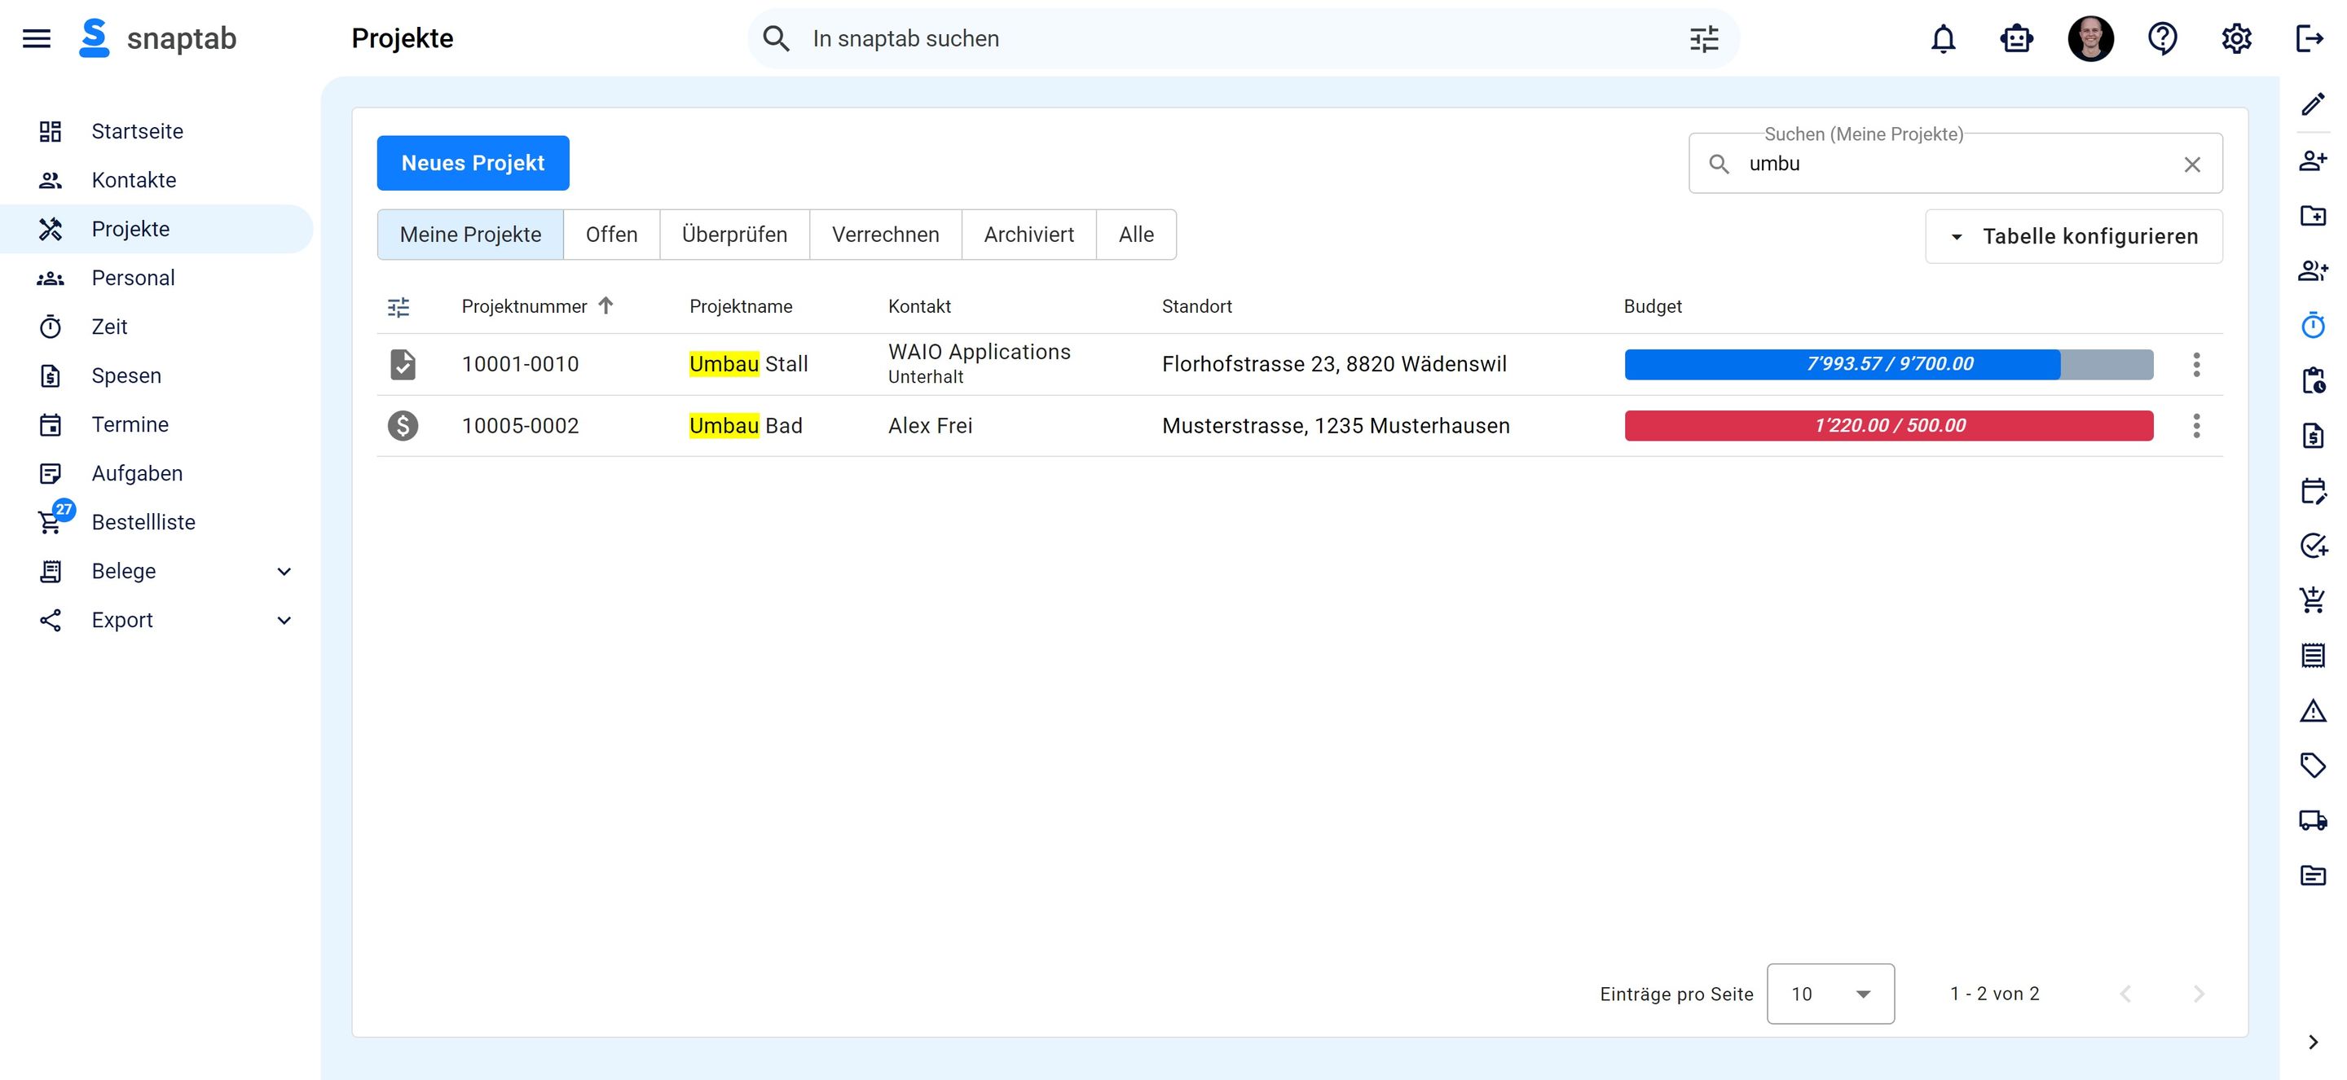Click the warning triangle icon
The image size is (2347, 1080).
pyautogui.click(x=2313, y=710)
